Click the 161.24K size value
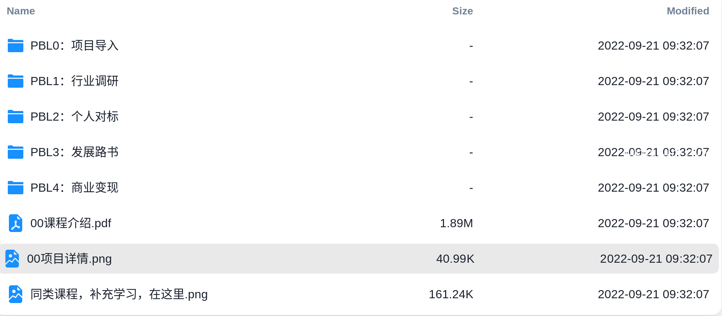 451,294
